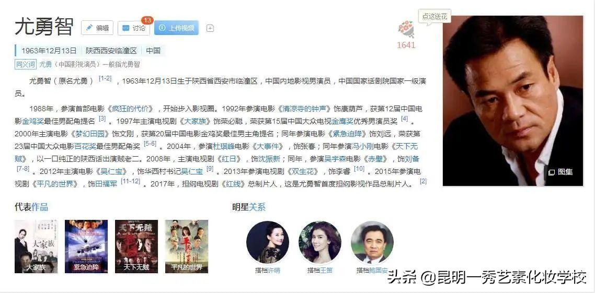Open the 图集 photo gallery icon
The width and height of the screenshot is (595, 293).
pyautogui.click(x=560, y=172)
